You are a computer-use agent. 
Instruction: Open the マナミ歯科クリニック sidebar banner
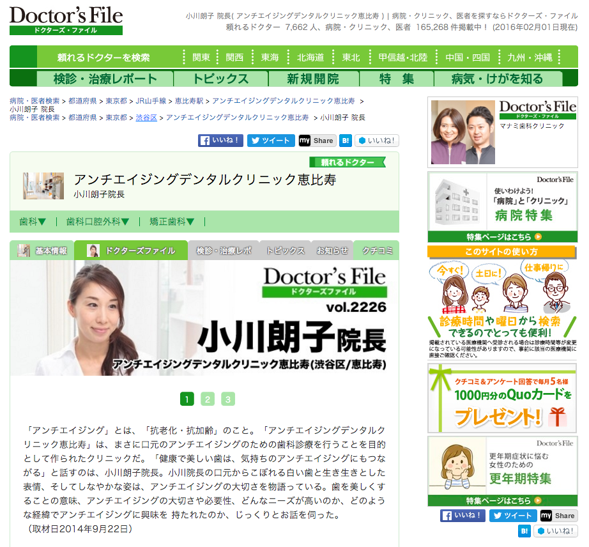click(503, 132)
